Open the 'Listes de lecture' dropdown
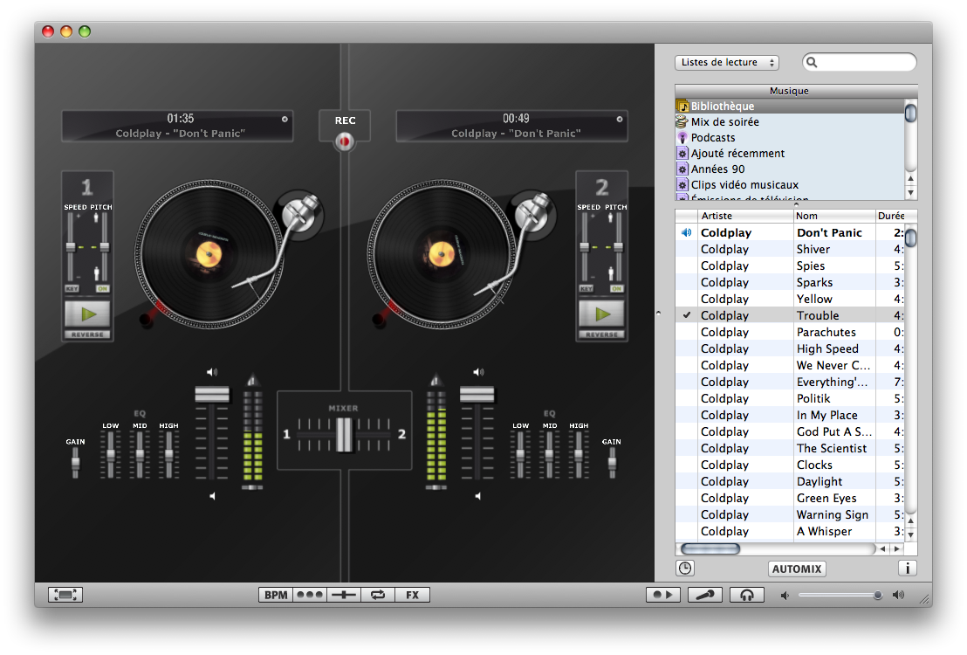The width and height of the screenshot is (967, 655). (x=727, y=62)
